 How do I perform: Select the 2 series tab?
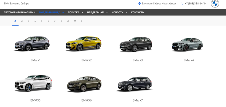(22, 21)
